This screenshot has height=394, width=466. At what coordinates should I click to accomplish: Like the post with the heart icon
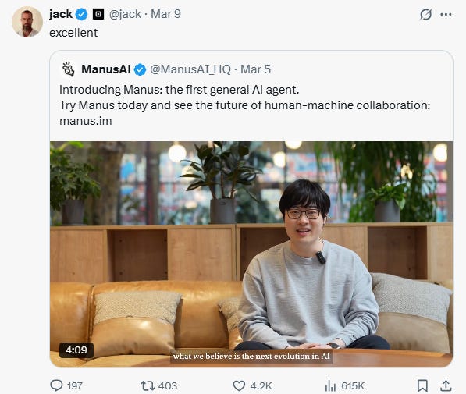(x=239, y=385)
